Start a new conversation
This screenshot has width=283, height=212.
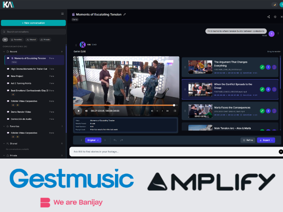(x=34, y=23)
